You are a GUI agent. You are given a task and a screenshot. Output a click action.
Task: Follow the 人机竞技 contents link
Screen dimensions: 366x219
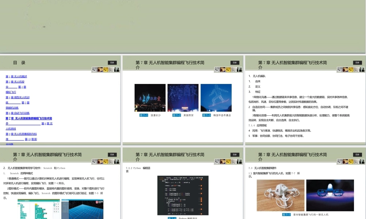coord(11,129)
